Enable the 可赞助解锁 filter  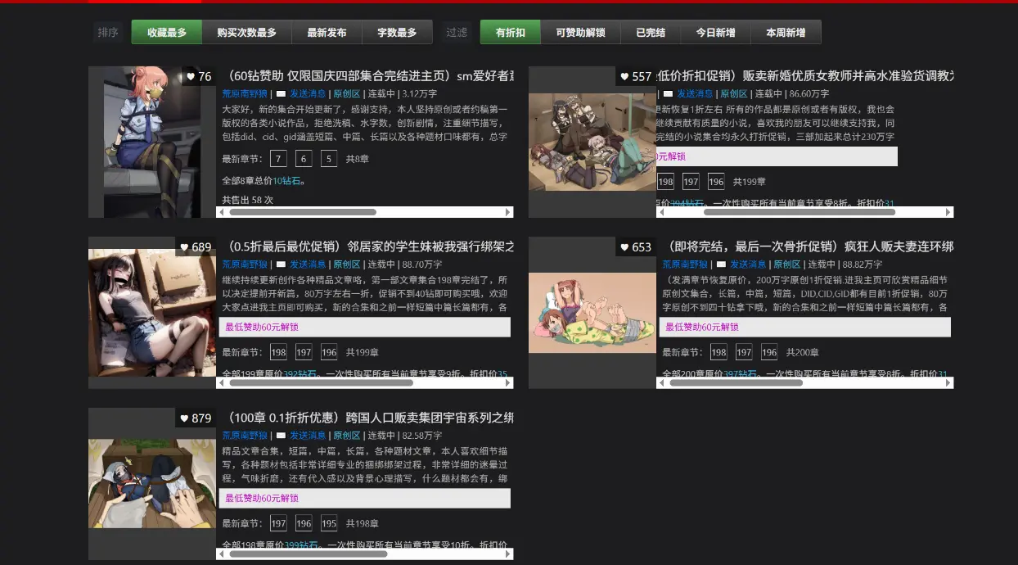[580, 33]
